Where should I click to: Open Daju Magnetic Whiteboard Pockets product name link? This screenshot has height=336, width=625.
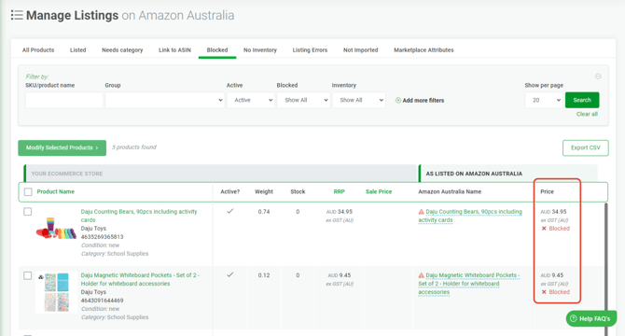140,279
